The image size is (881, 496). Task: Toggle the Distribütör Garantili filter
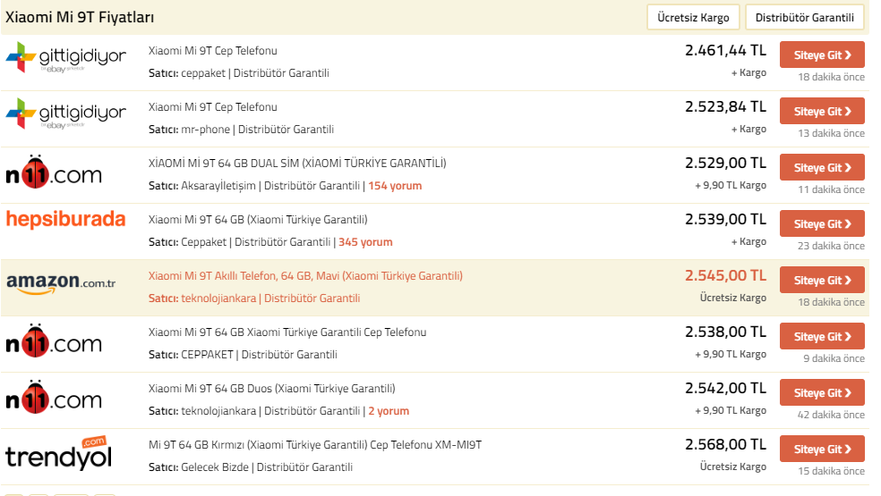[805, 17]
